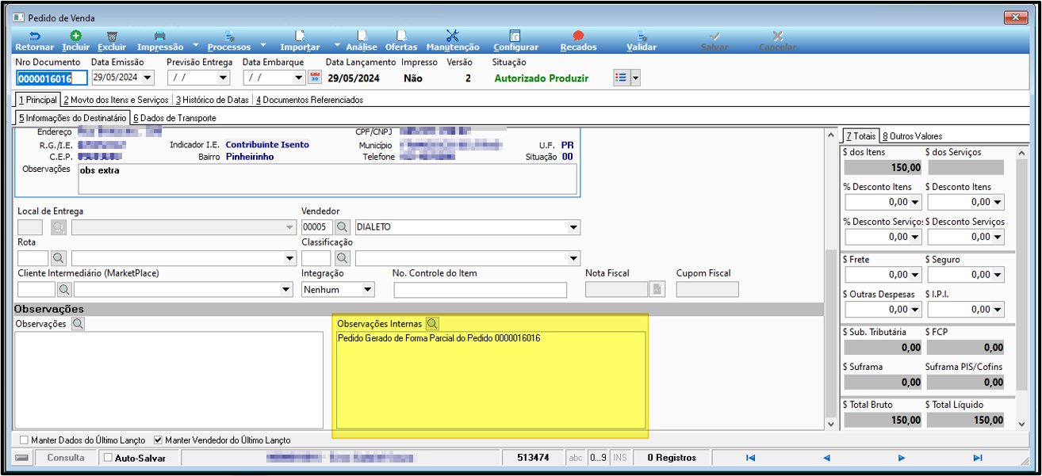Open the Ofertas tool

401,36
